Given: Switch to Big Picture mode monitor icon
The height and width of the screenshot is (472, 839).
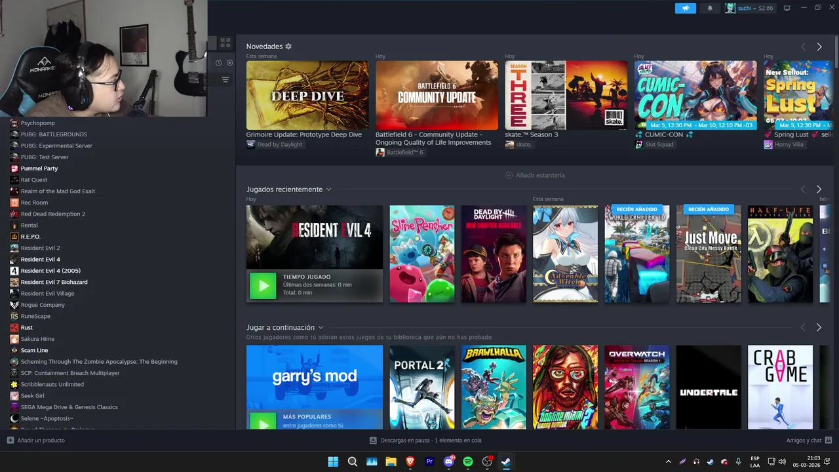Looking at the screenshot, I should (x=787, y=8).
